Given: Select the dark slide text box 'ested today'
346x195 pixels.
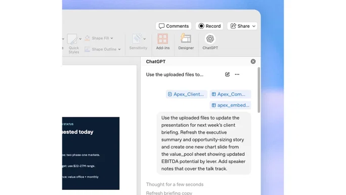Looking at the screenshot, I should (x=78, y=132).
